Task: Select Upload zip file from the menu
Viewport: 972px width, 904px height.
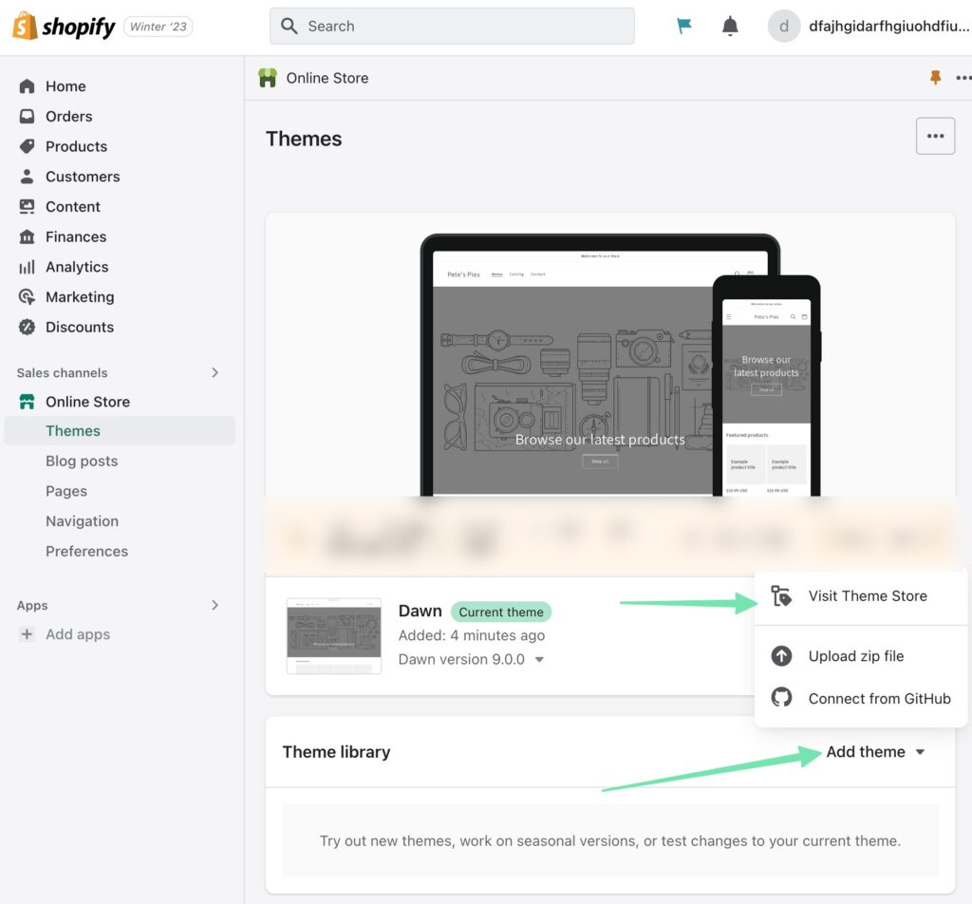Action: point(855,655)
